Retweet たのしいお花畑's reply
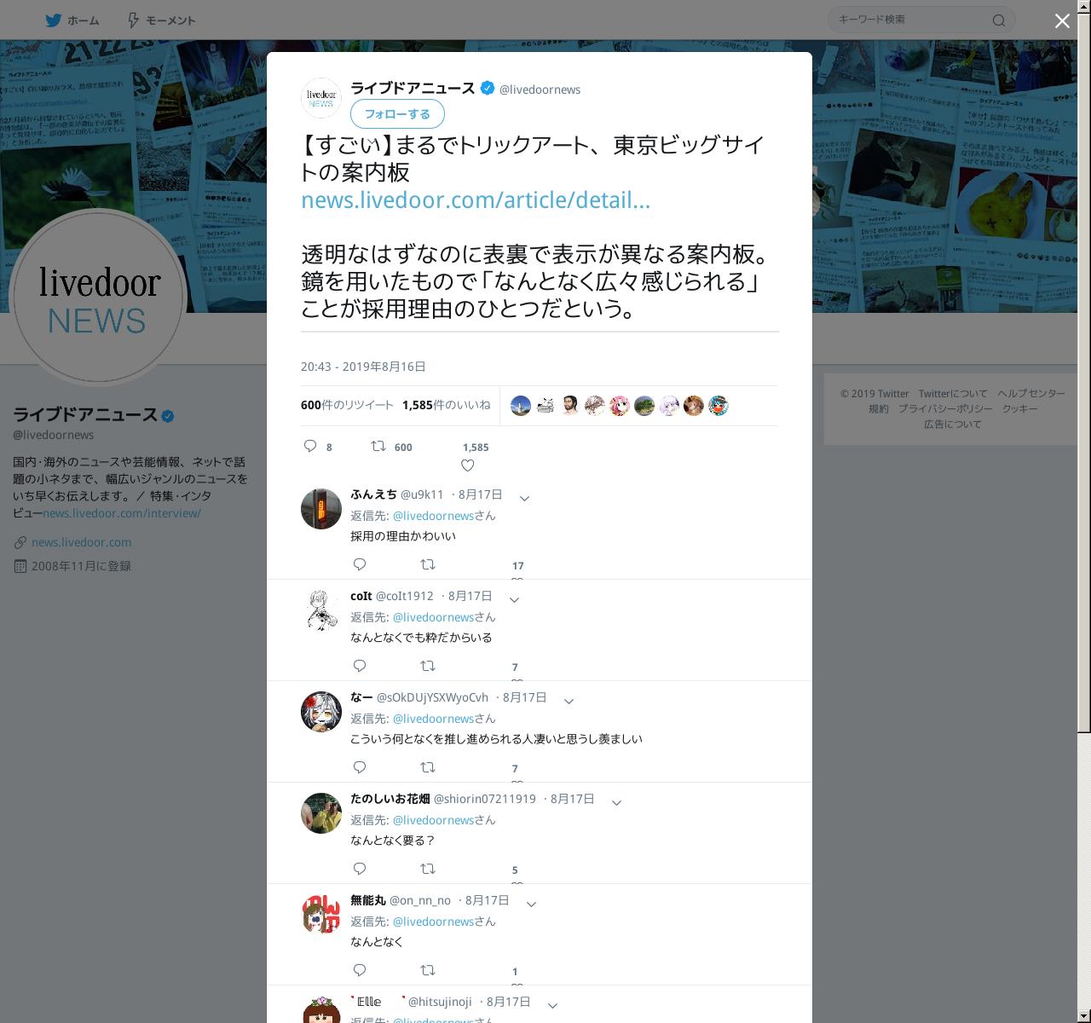This screenshot has width=1091, height=1023. 428,869
